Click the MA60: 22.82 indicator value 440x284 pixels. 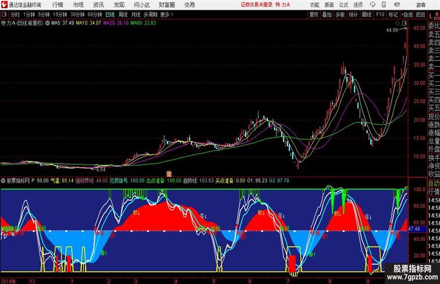[x=143, y=23]
